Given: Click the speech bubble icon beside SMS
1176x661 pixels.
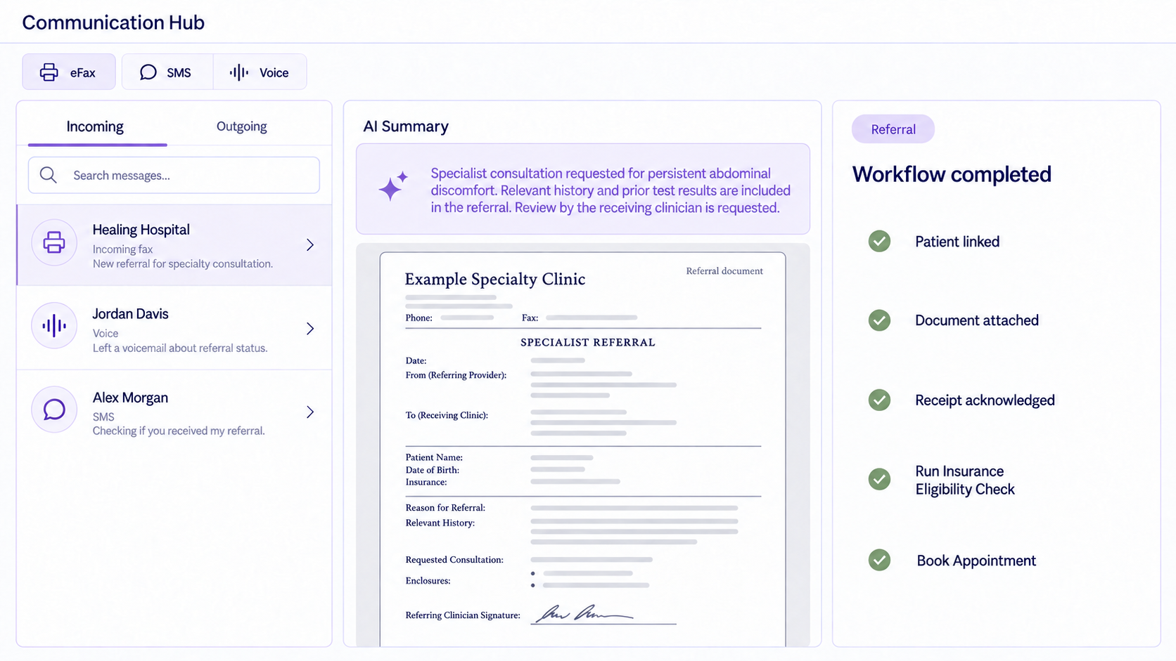Looking at the screenshot, I should pyautogui.click(x=148, y=72).
